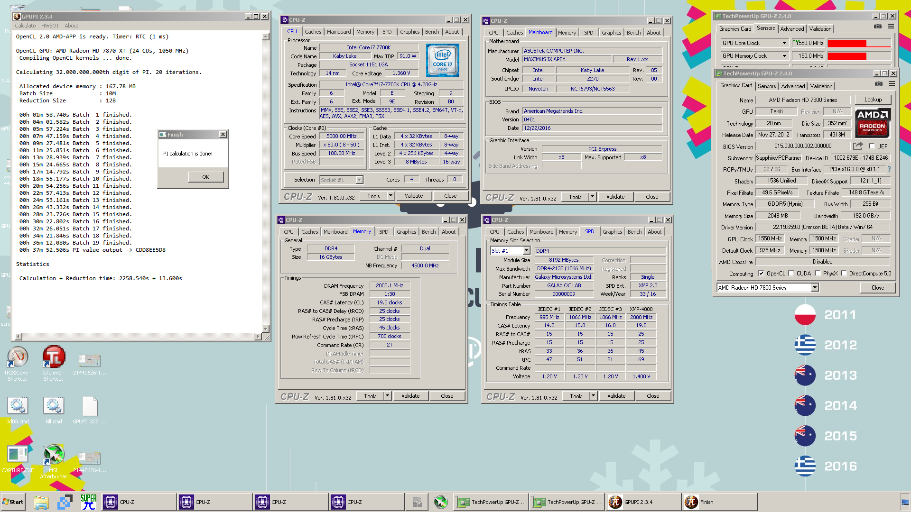Select the 3d03.cmd desktop file
The image size is (911, 512).
click(18, 411)
